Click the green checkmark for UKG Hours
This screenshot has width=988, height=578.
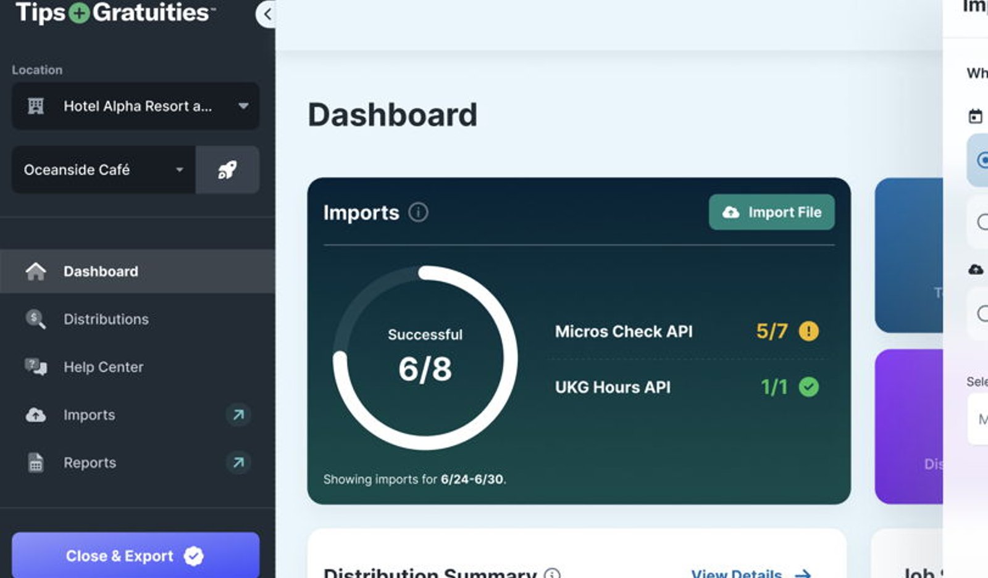808,387
